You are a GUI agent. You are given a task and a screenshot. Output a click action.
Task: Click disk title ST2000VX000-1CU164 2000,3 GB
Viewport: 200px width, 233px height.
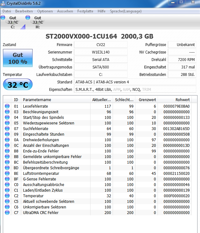tap(100, 36)
